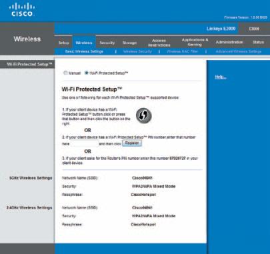Click the Register button
The height and width of the screenshot is (254, 270).
[x=132, y=143]
